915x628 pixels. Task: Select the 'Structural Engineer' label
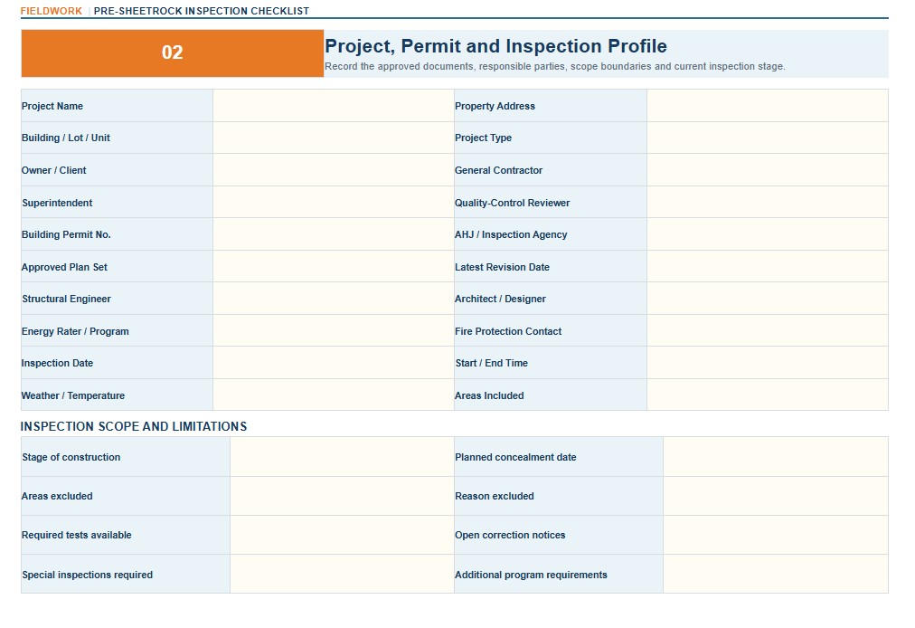click(x=66, y=300)
